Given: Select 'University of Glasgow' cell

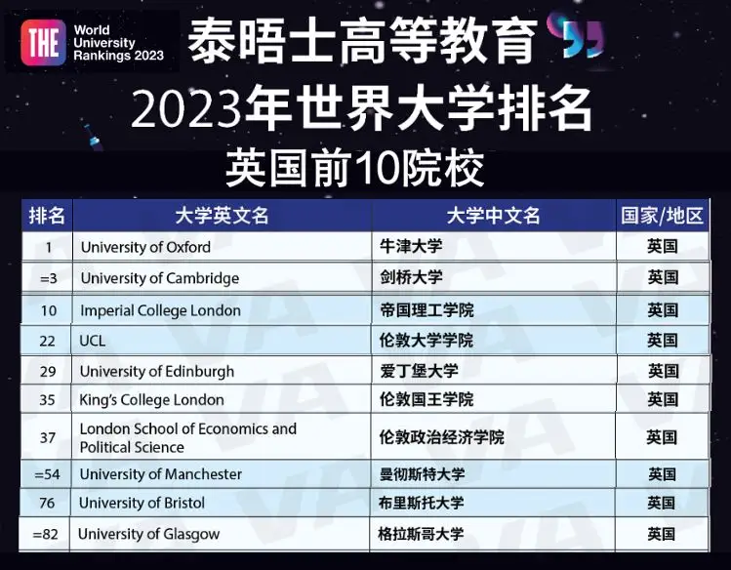Looking at the screenshot, I should click(220, 534).
